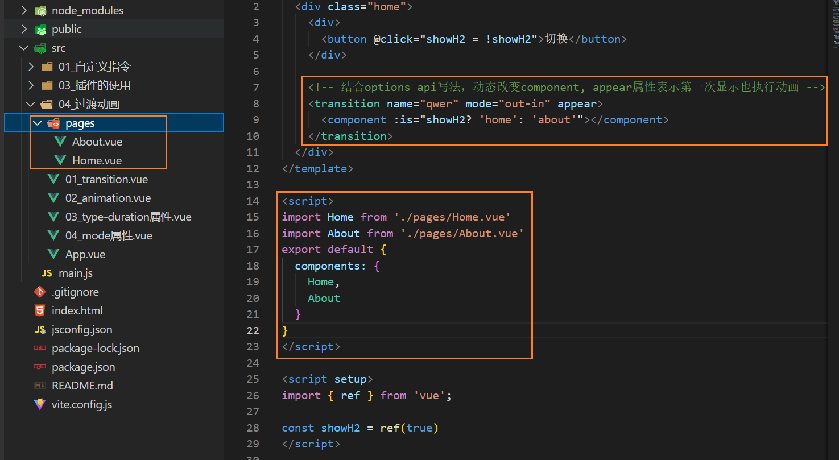Click the "components:" key on line 18

point(330,266)
